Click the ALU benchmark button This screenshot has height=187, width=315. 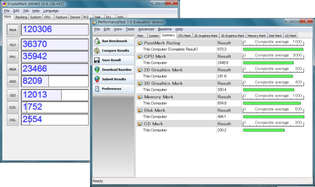pos(13,45)
